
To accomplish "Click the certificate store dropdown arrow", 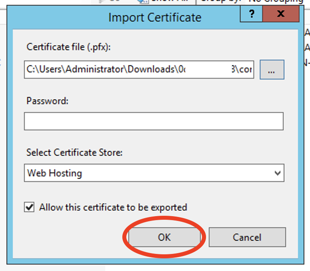I will [277, 173].
